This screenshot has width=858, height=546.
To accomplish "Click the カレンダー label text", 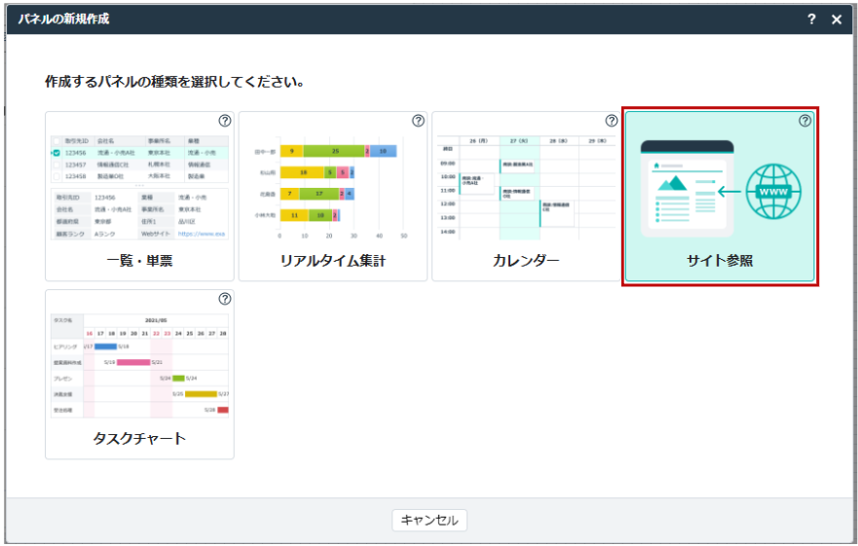I will click(526, 261).
